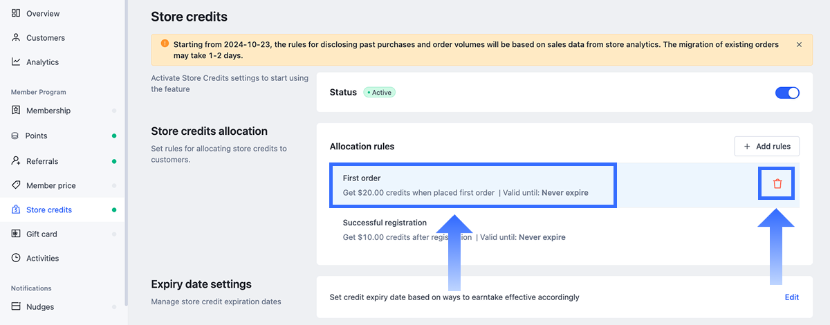Click the Membership badge icon
This screenshot has height=325, width=830.
click(x=16, y=111)
